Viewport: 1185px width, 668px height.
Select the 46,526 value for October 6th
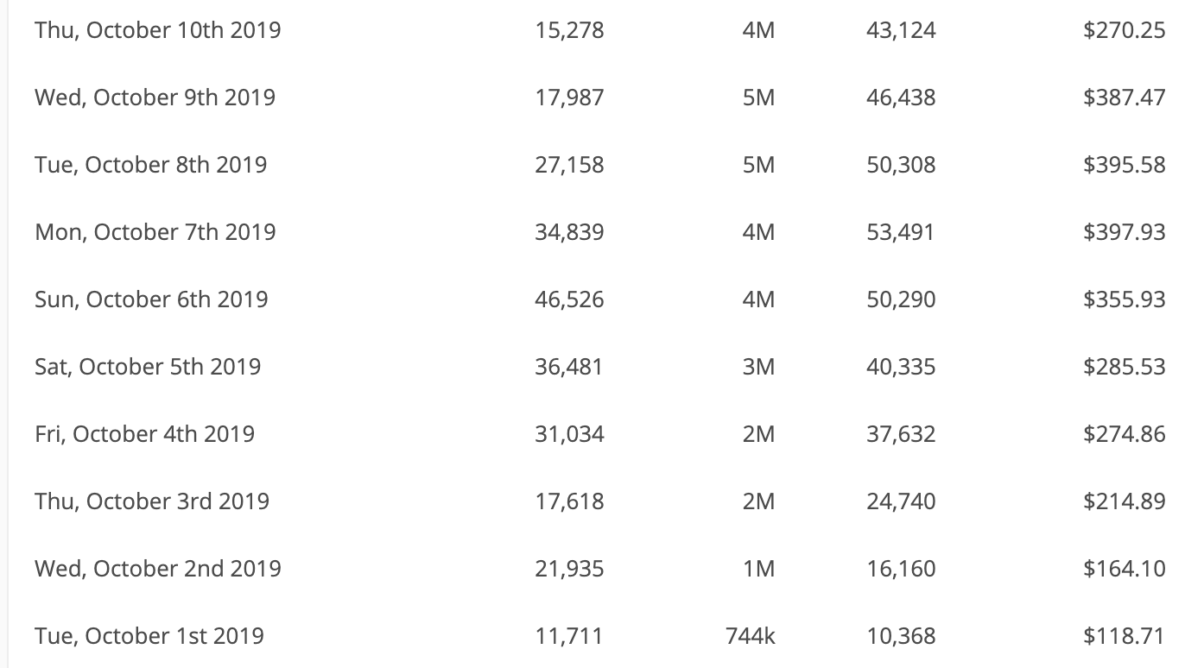[569, 299]
